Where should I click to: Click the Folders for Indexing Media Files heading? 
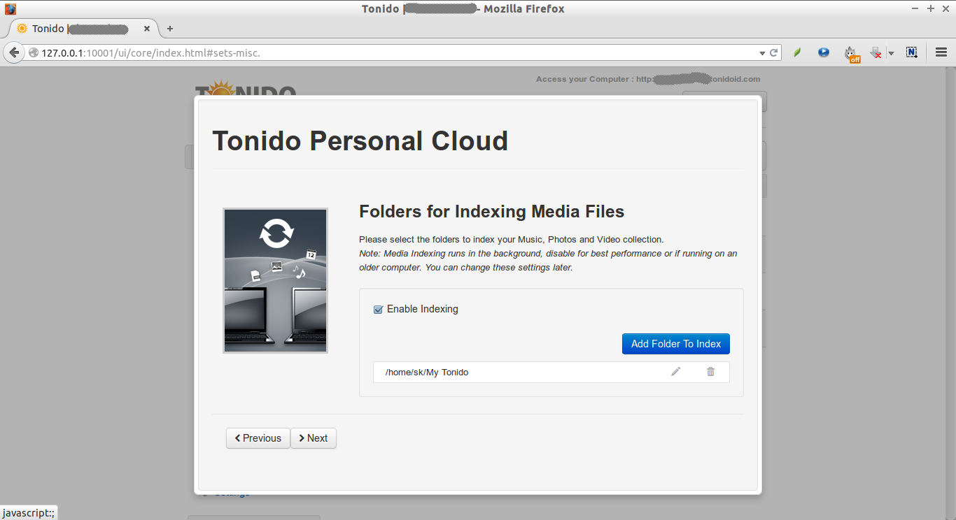click(491, 212)
